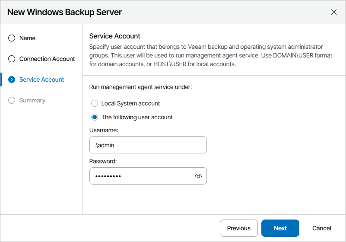Go to Connection Account step label
346x242 pixels.
click(x=47, y=59)
